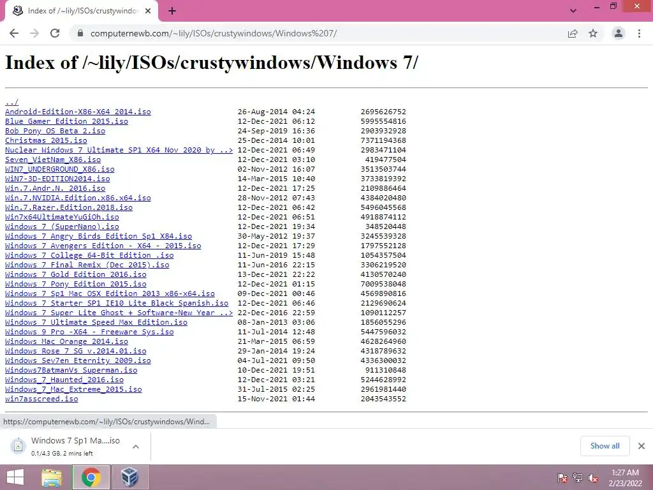Select the Index of /~lily/ISOs tab
Image resolution: width=653 pixels, height=490 pixels.
pos(82,11)
